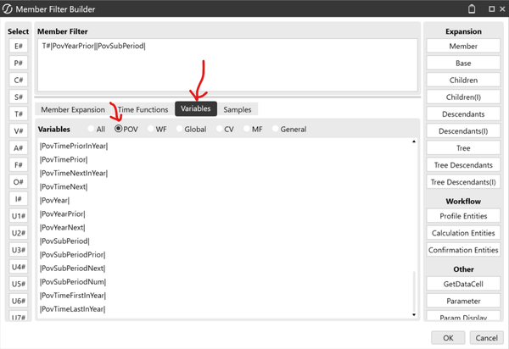The width and height of the screenshot is (509, 349).
Task: Select the I# intercompany button
Action: 18,199
